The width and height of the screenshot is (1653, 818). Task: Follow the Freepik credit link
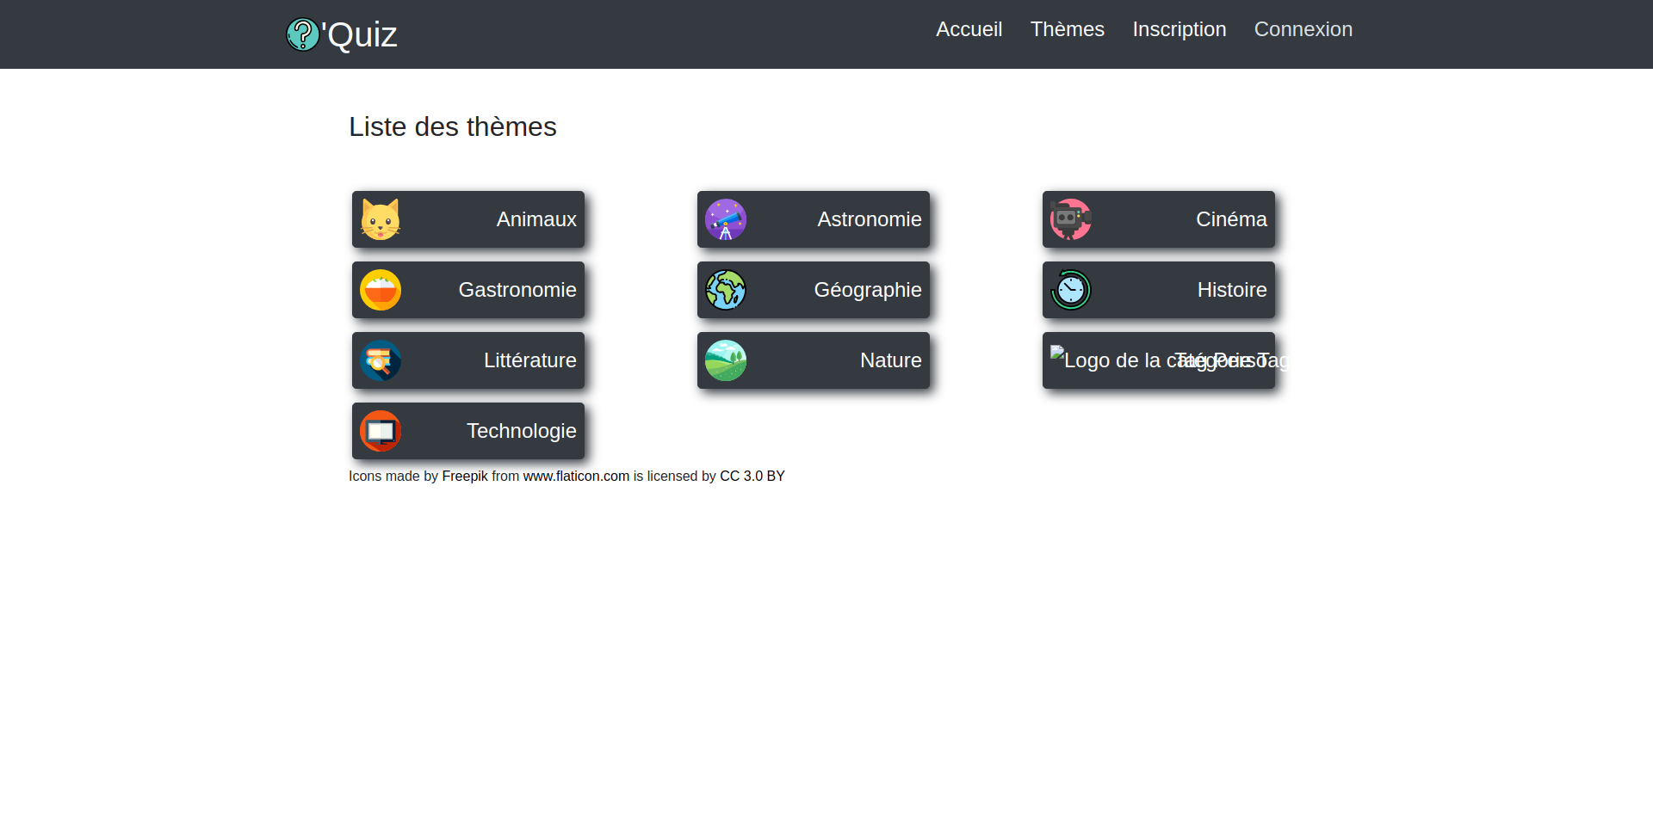[x=465, y=477]
